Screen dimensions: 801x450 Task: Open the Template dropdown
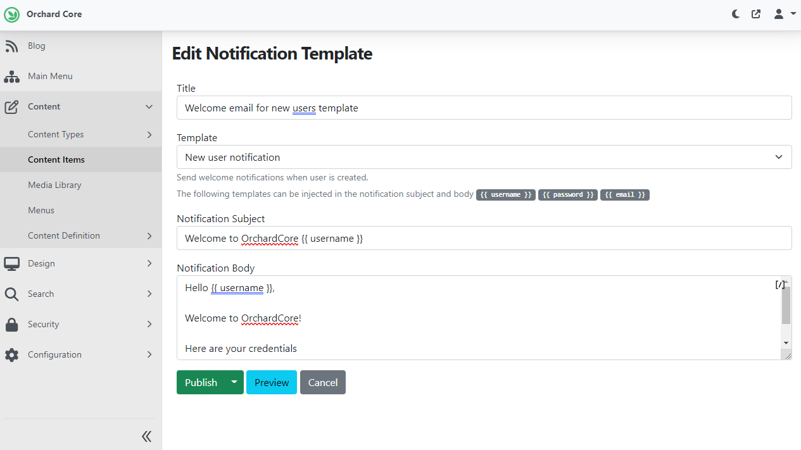coord(484,157)
